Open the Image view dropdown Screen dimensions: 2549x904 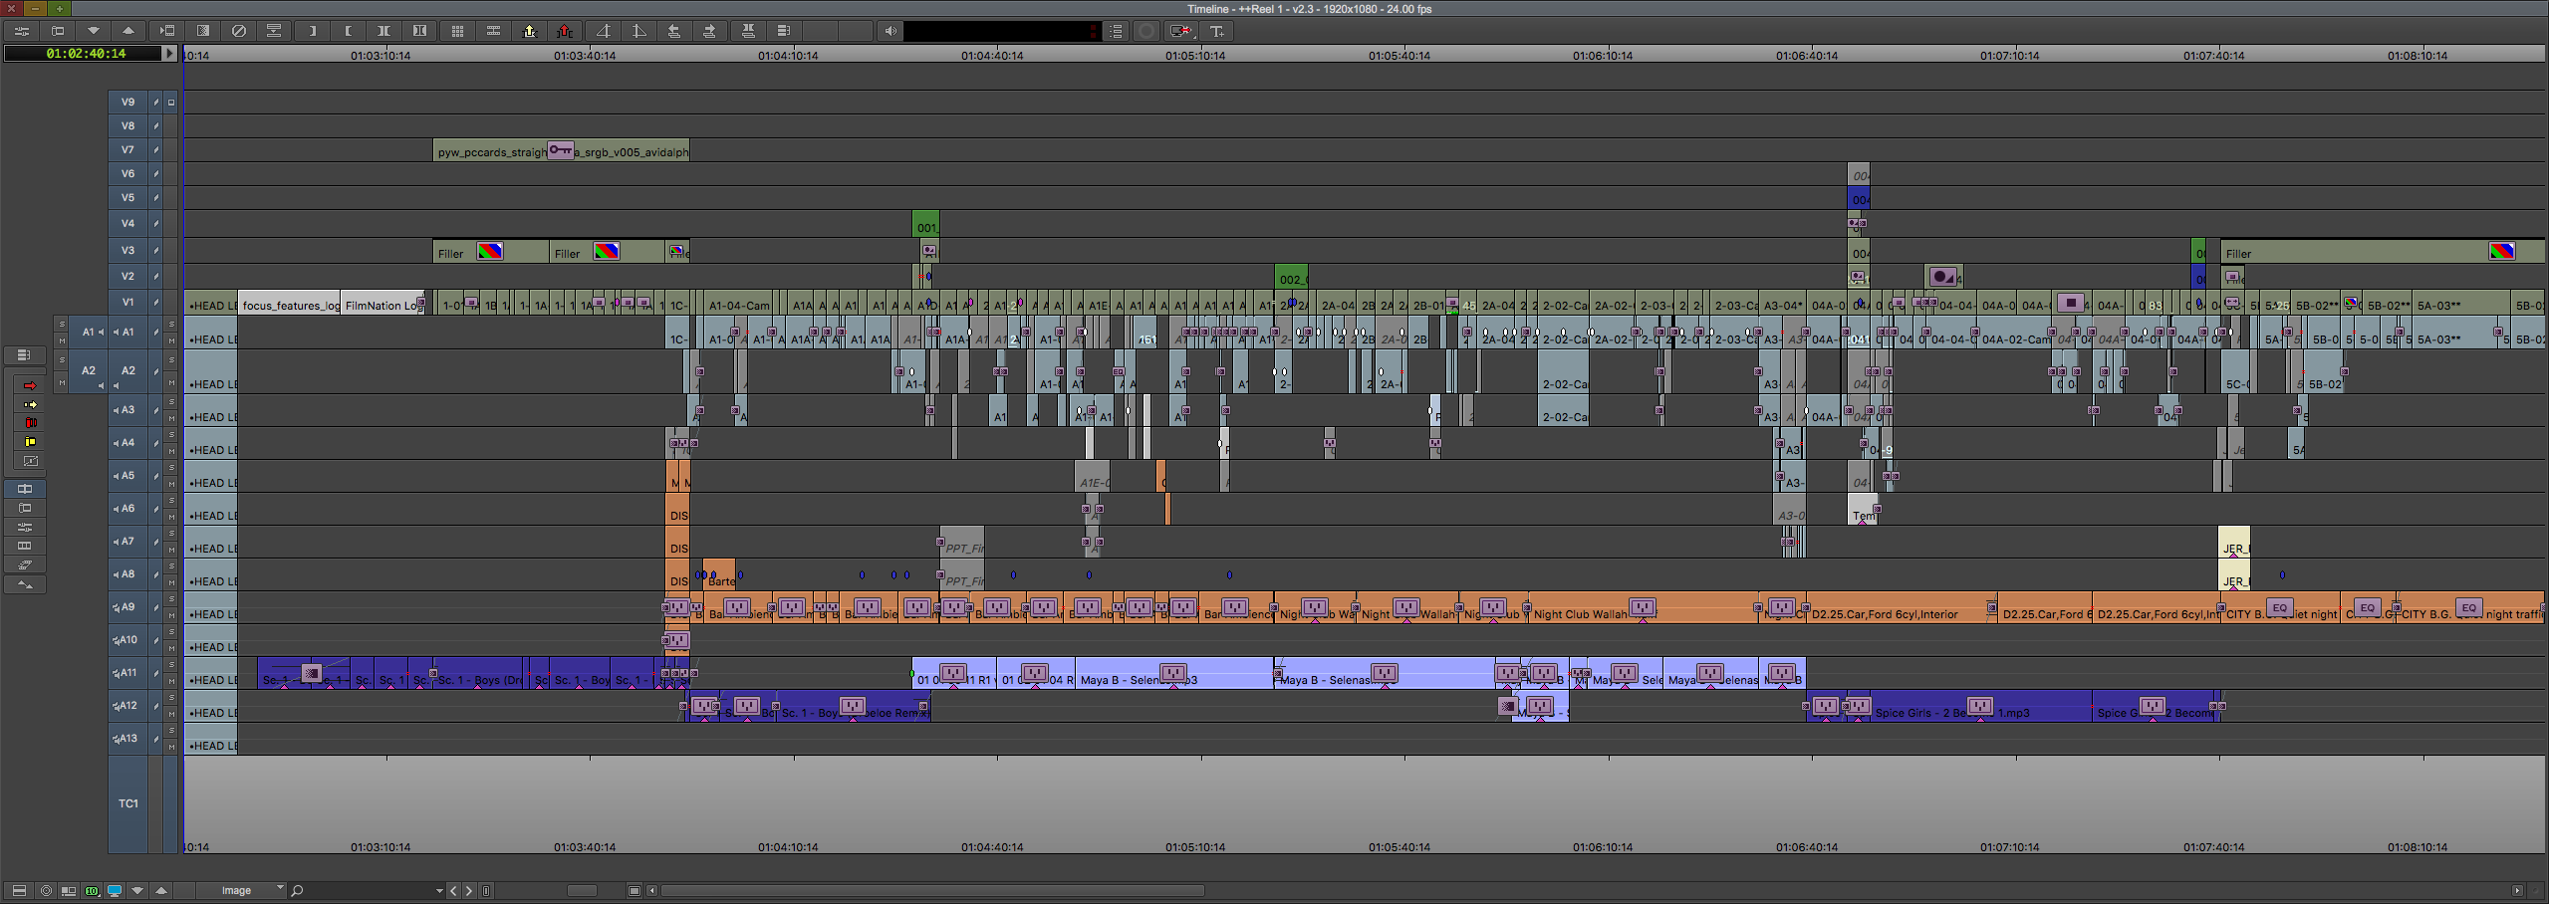point(243,890)
